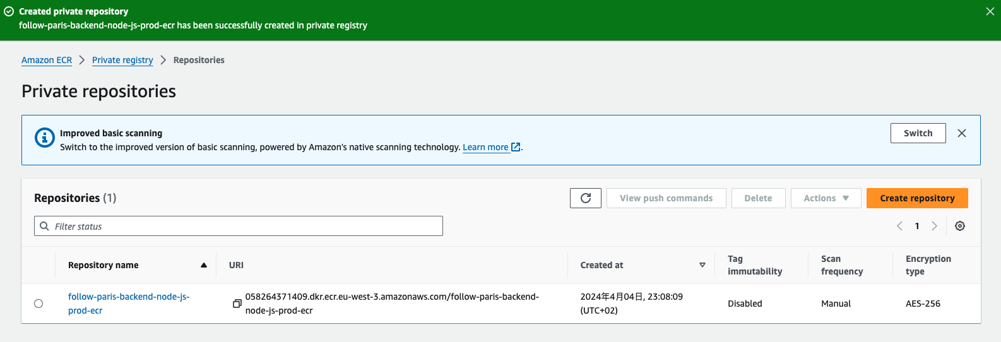Click the Tag immutability column header

755,265
